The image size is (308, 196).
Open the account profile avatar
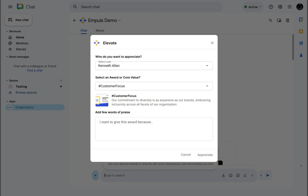coord(300,7)
